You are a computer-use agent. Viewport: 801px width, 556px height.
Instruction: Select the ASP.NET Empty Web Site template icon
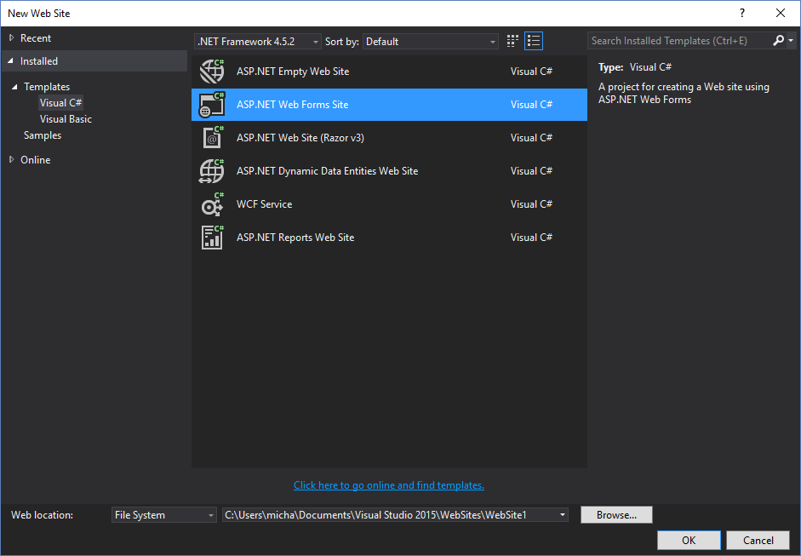pos(212,71)
